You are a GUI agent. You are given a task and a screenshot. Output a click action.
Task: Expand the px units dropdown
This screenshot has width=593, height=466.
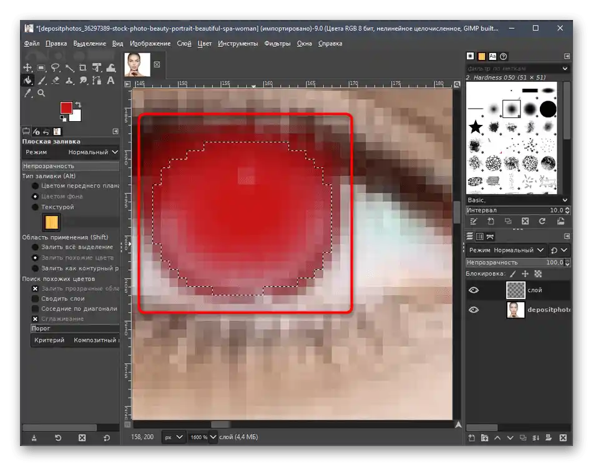(x=174, y=437)
